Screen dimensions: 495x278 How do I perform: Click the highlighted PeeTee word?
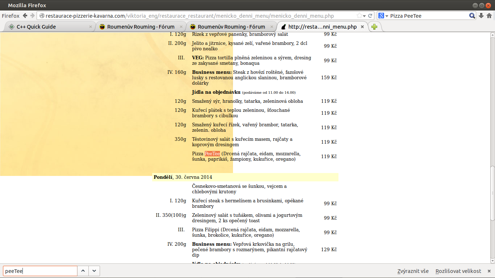click(x=212, y=154)
